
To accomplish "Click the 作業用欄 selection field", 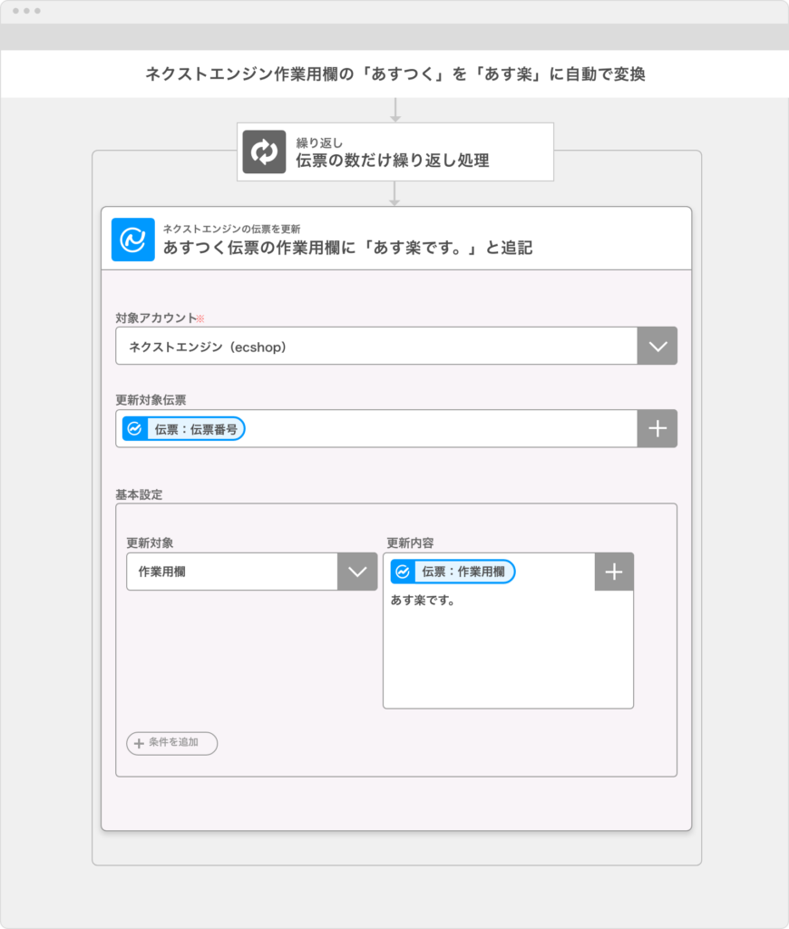I will (232, 572).
